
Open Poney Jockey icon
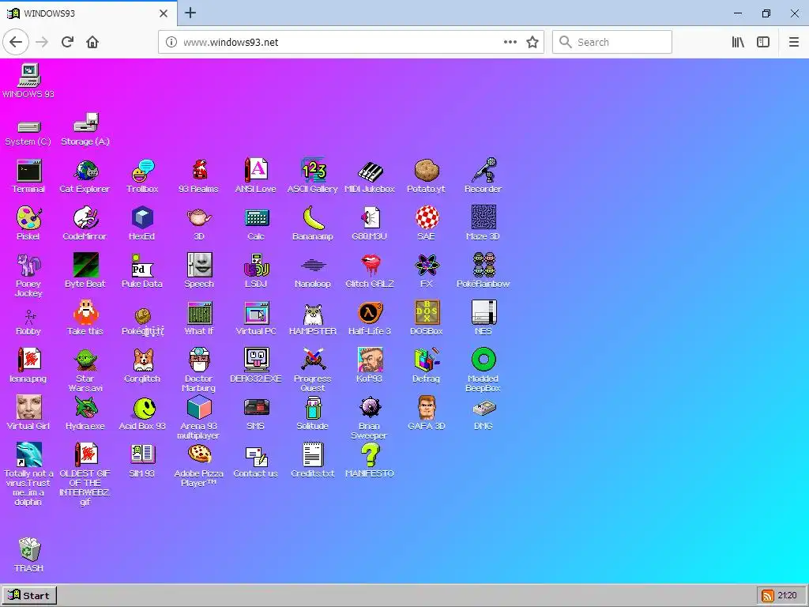click(x=29, y=266)
